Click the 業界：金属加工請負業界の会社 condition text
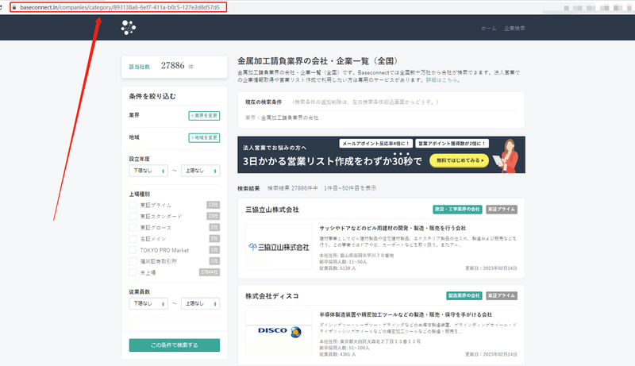Screen dimensions: 635x366 click(282, 118)
